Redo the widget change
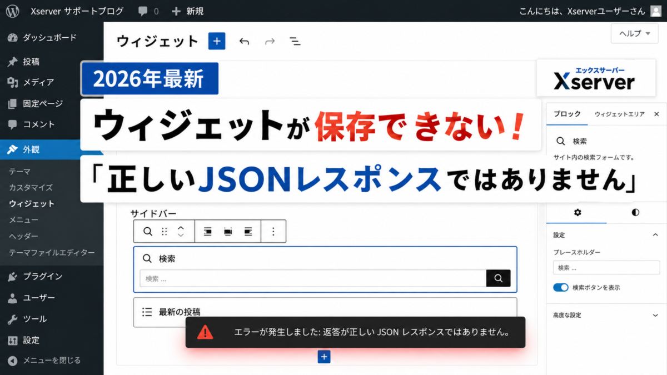 [x=270, y=42]
